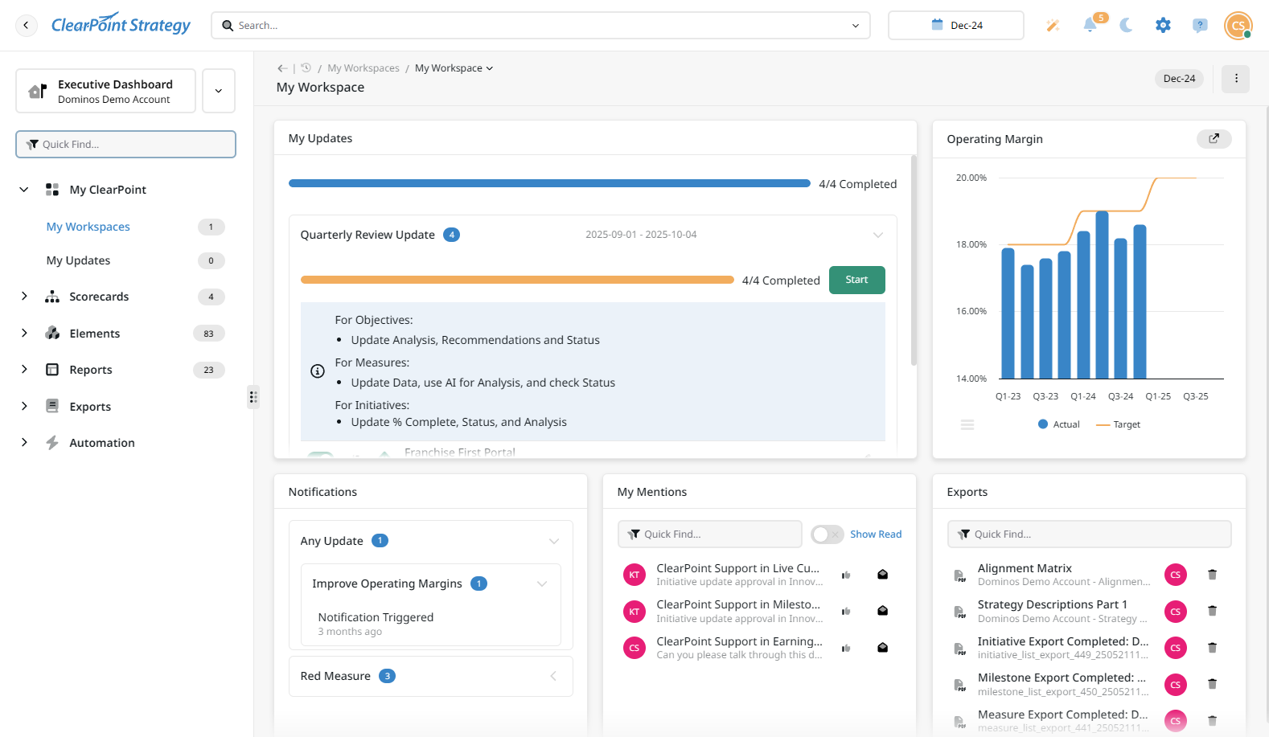1269x737 pixels.
Task: Open the notifications bell icon
Action: (x=1090, y=25)
